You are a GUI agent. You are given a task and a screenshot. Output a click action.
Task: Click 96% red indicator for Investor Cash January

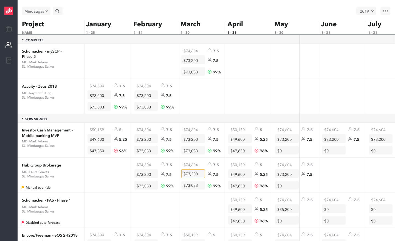116,151
